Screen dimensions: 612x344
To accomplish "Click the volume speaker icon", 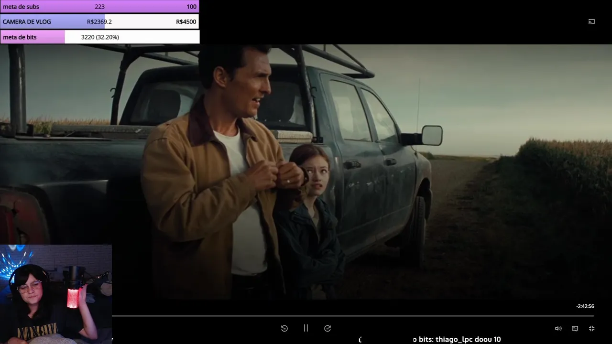I will pos(558,328).
